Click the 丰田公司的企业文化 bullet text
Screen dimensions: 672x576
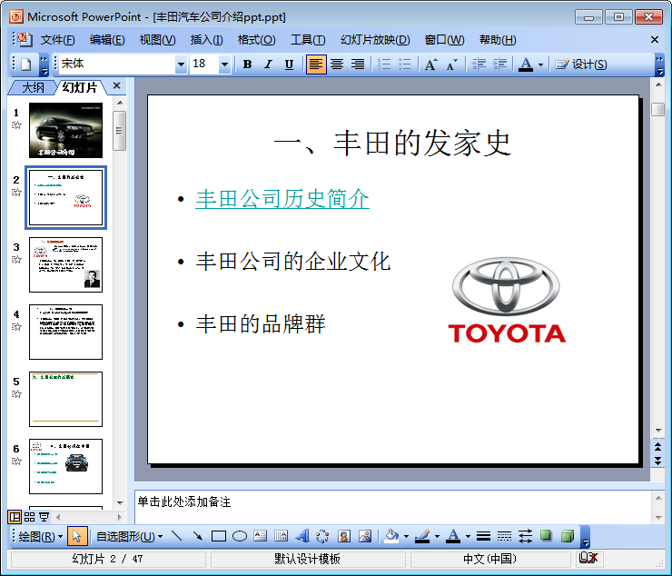[293, 262]
